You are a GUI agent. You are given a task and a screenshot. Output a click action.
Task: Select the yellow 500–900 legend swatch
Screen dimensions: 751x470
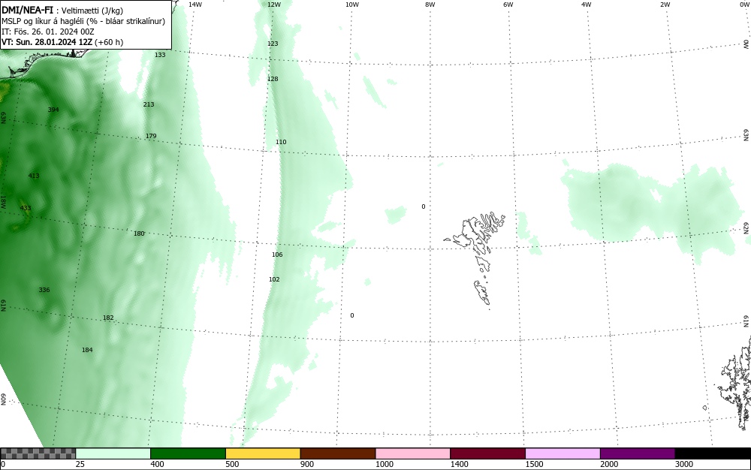[263, 453]
